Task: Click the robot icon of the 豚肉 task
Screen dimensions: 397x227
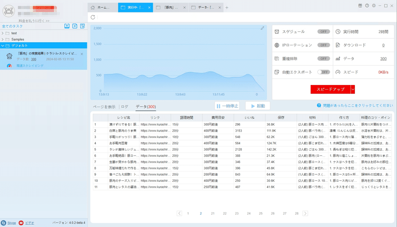Action: pos(9,56)
